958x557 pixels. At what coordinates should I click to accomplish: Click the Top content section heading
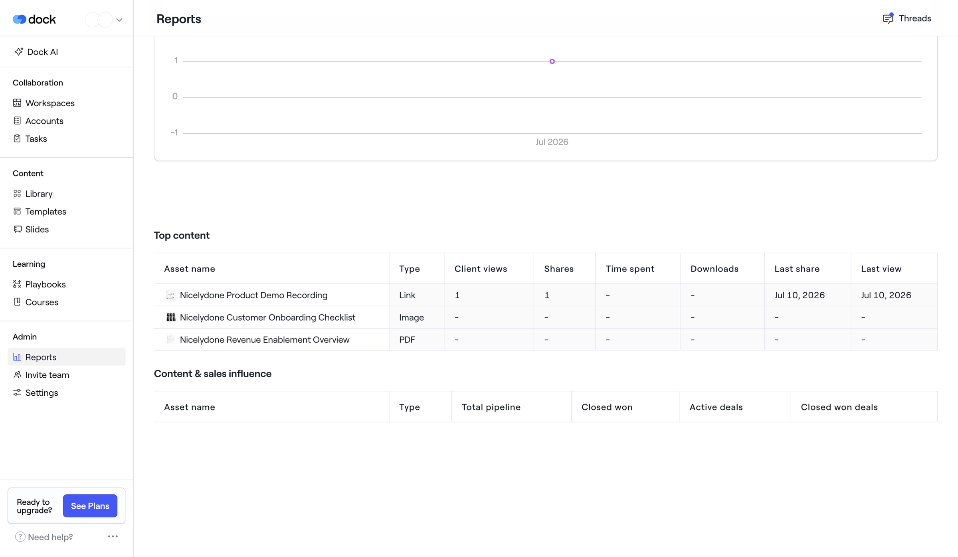point(182,235)
